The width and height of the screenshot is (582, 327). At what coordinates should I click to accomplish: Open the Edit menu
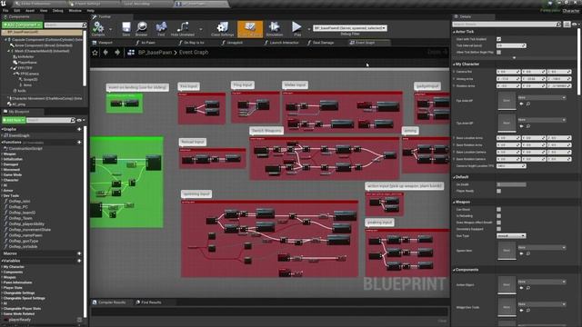(16, 11)
